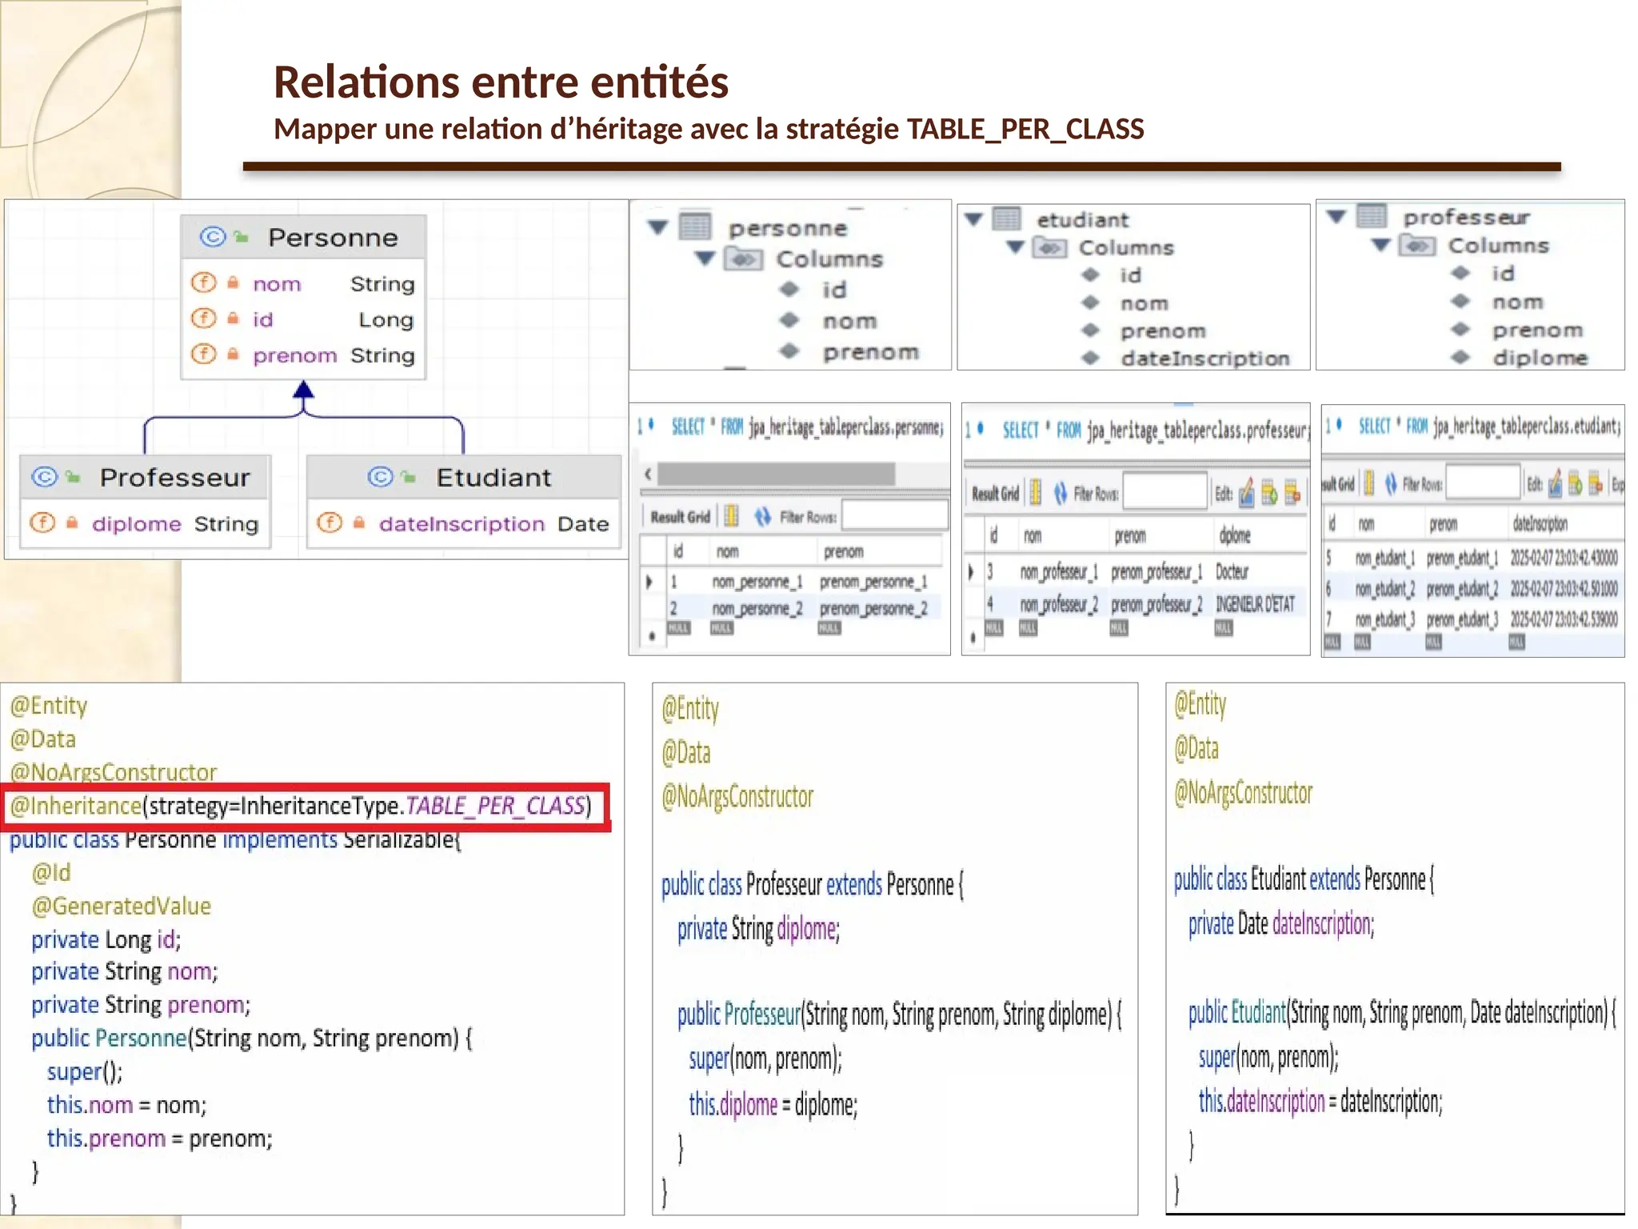This screenshot has width=1638, height=1229.
Task: Click the Personne class icon in diagram
Action: (213, 237)
